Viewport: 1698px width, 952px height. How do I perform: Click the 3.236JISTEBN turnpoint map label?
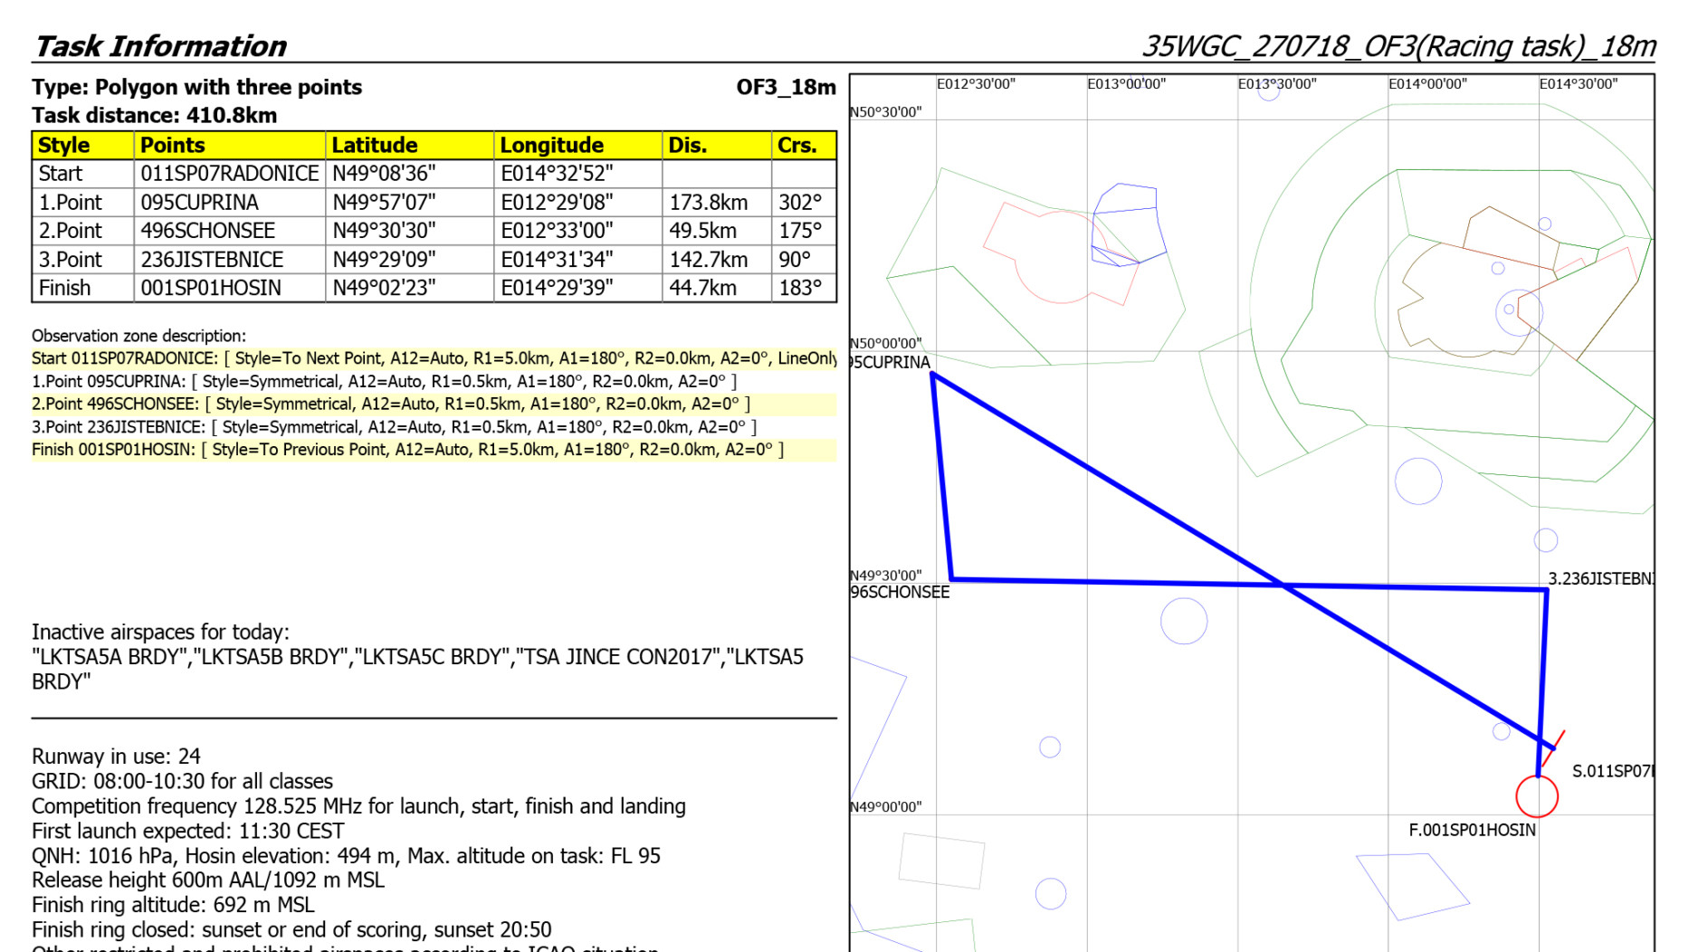click(1599, 579)
